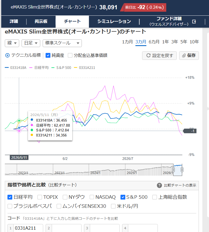Viewport: 209px width, 232px height.
Task: Select the 5年 period
Action: point(184,42)
